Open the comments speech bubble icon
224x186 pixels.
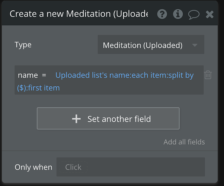(193, 15)
